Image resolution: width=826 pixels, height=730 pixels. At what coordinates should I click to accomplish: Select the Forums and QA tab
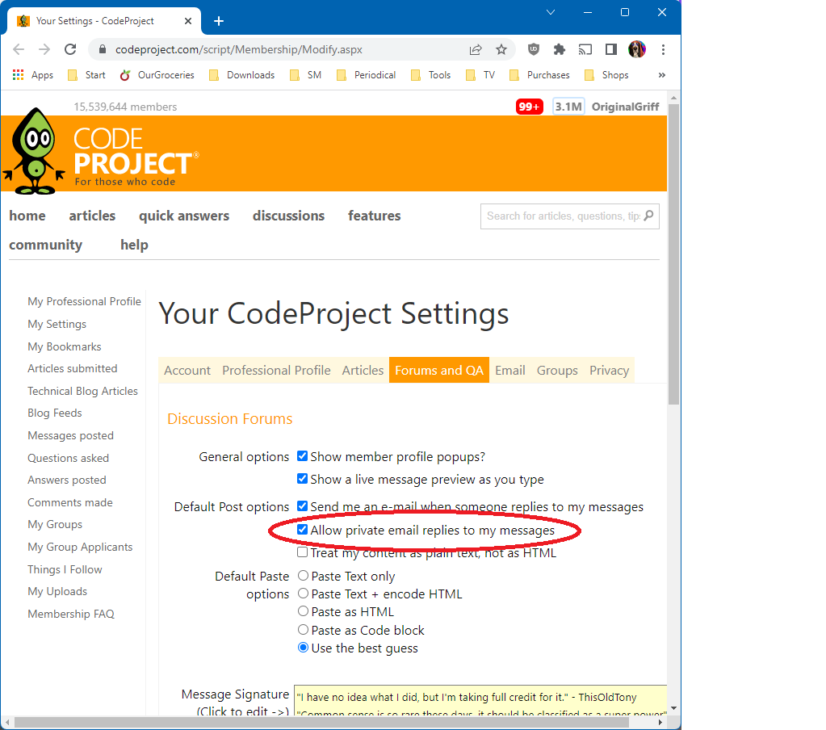coord(438,371)
